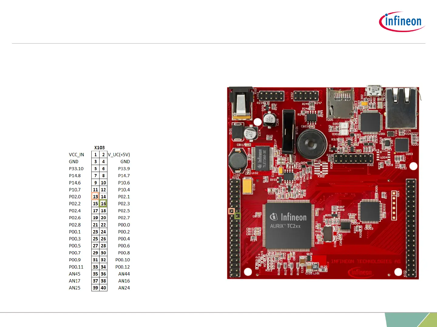
Task: Select the P02.3 label
Action: click(124, 203)
